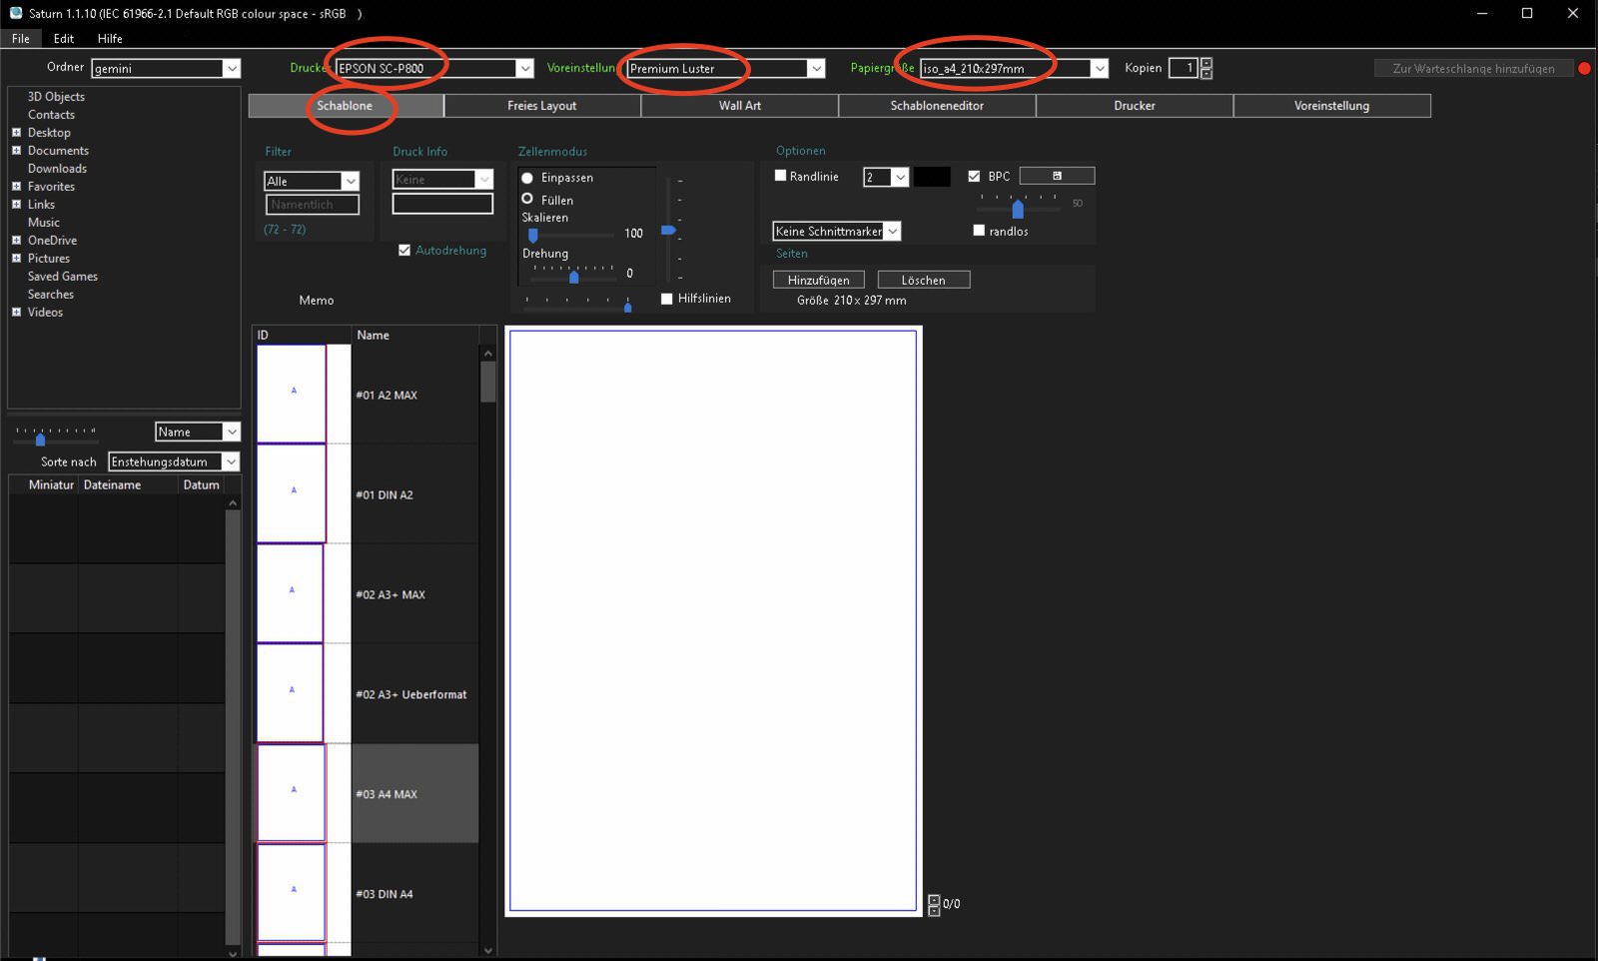Expand the Favorites tree node
Image resolution: width=1598 pixels, height=961 pixels.
[x=16, y=187]
